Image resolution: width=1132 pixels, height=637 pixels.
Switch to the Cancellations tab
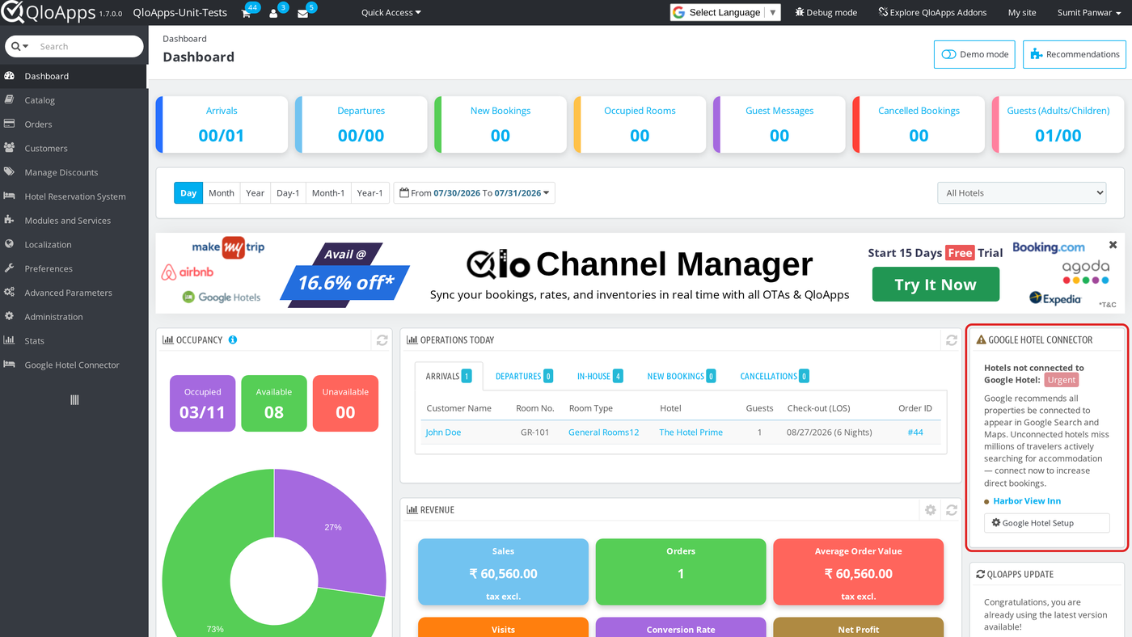(775, 376)
